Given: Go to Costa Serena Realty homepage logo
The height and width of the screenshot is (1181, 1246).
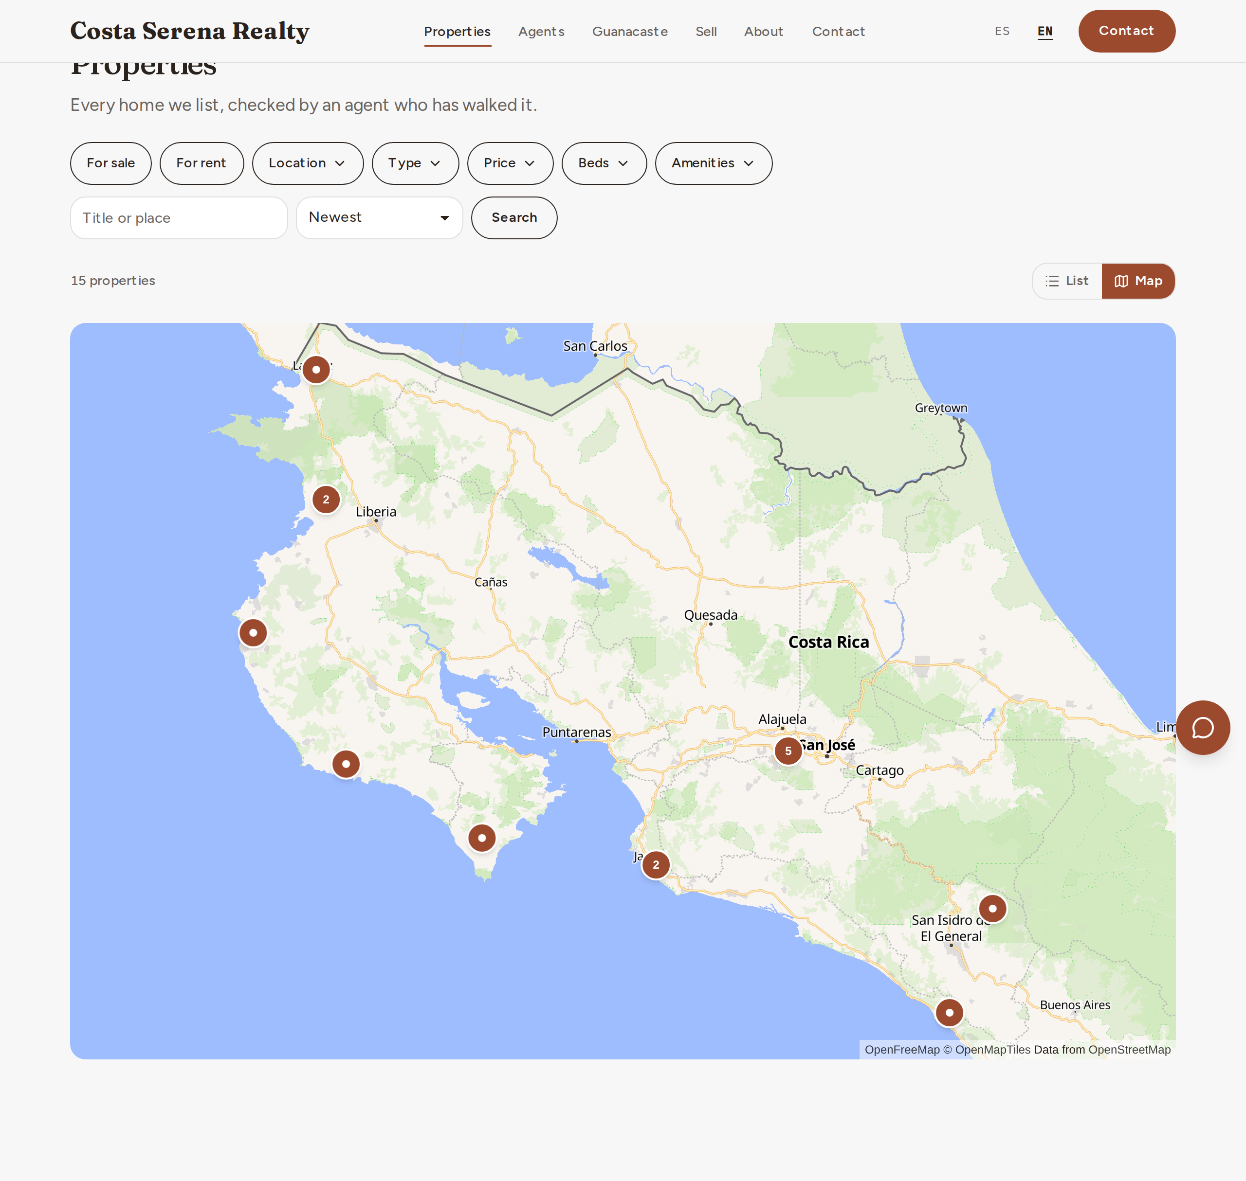Looking at the screenshot, I should pyautogui.click(x=190, y=31).
